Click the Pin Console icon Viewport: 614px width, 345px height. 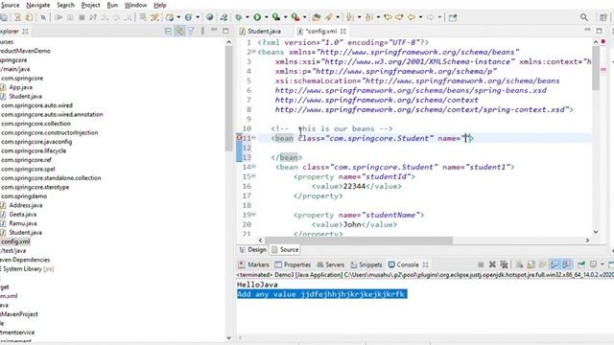(581, 264)
